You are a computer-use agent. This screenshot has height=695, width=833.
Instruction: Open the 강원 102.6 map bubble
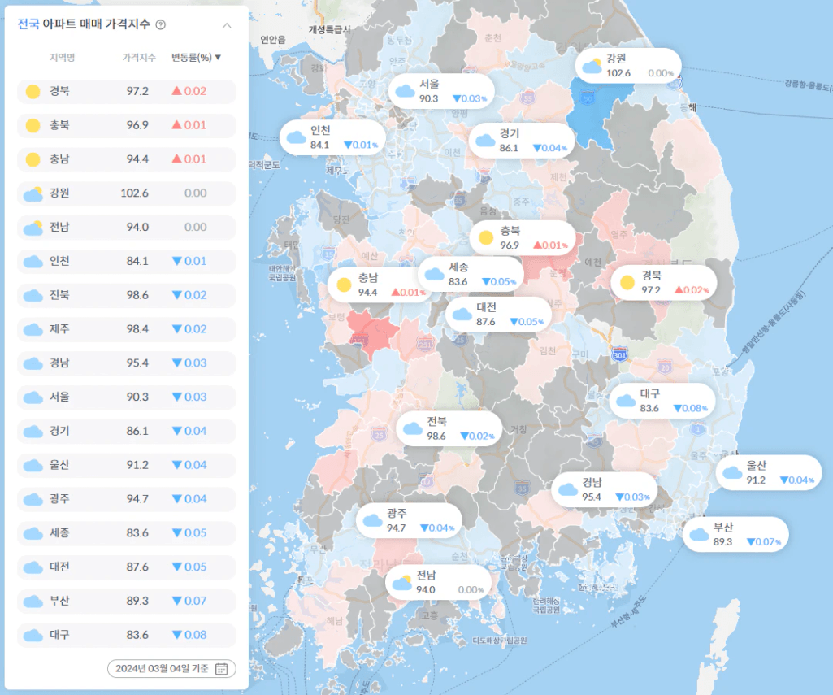(628, 66)
